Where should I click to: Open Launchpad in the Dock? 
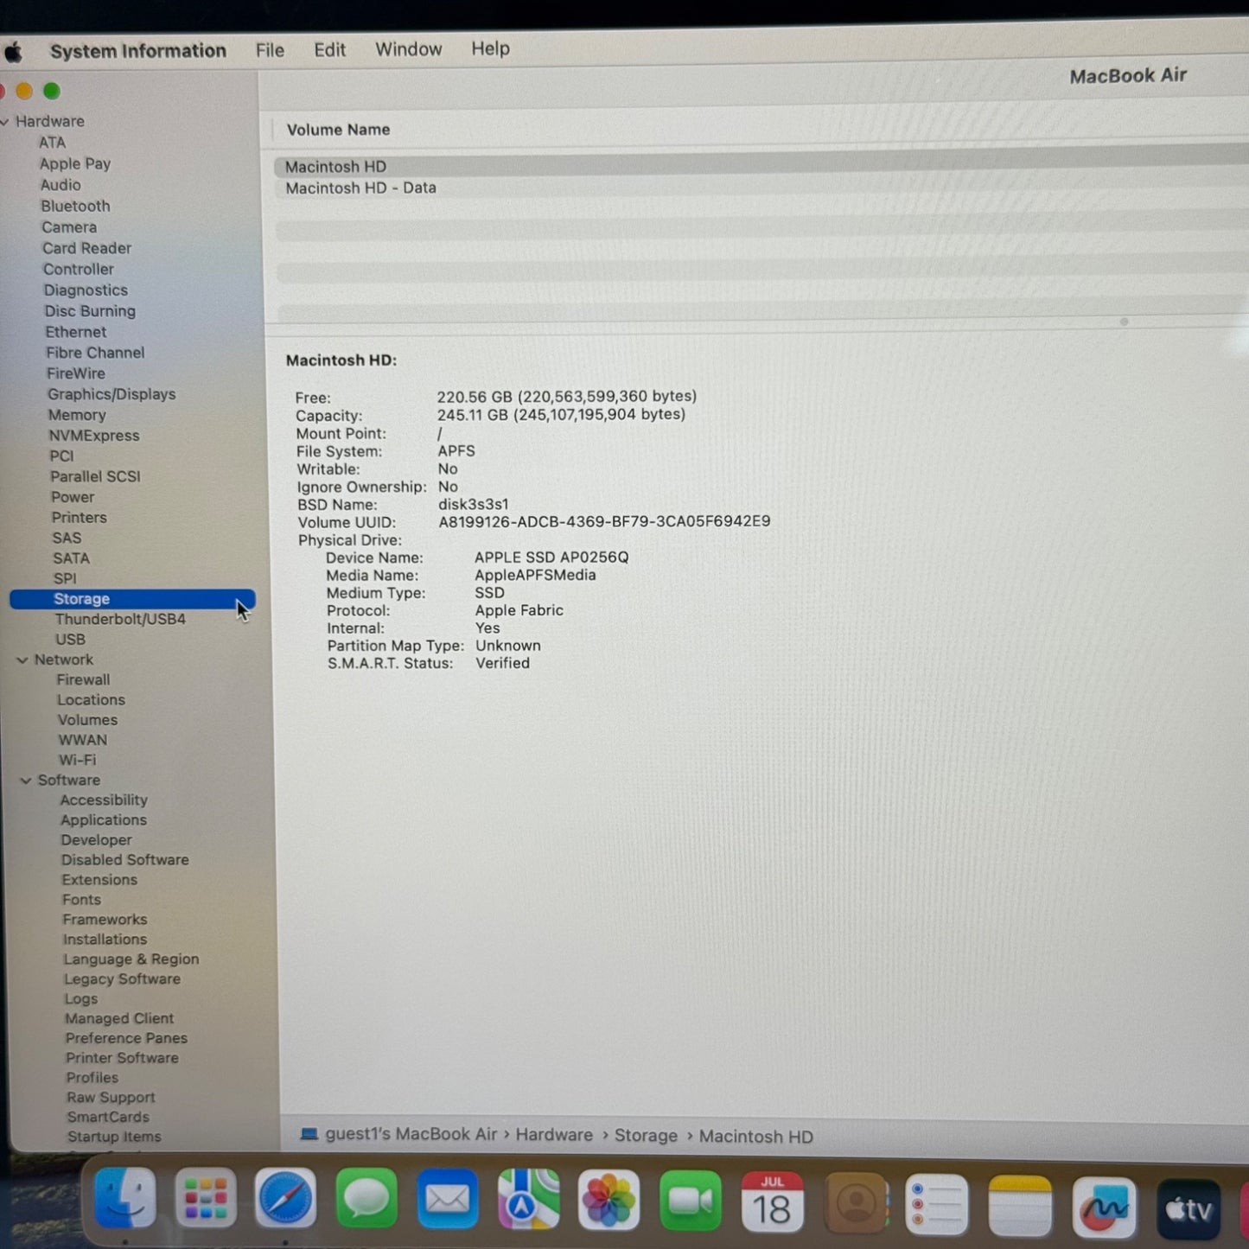205,1199
